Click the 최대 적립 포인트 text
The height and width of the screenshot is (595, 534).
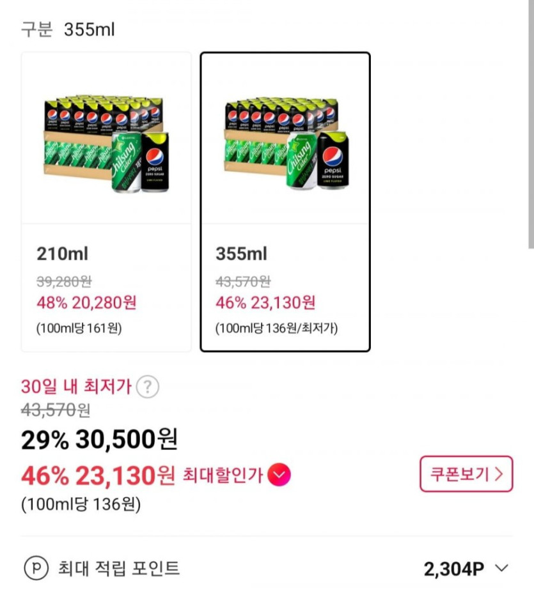(x=119, y=568)
